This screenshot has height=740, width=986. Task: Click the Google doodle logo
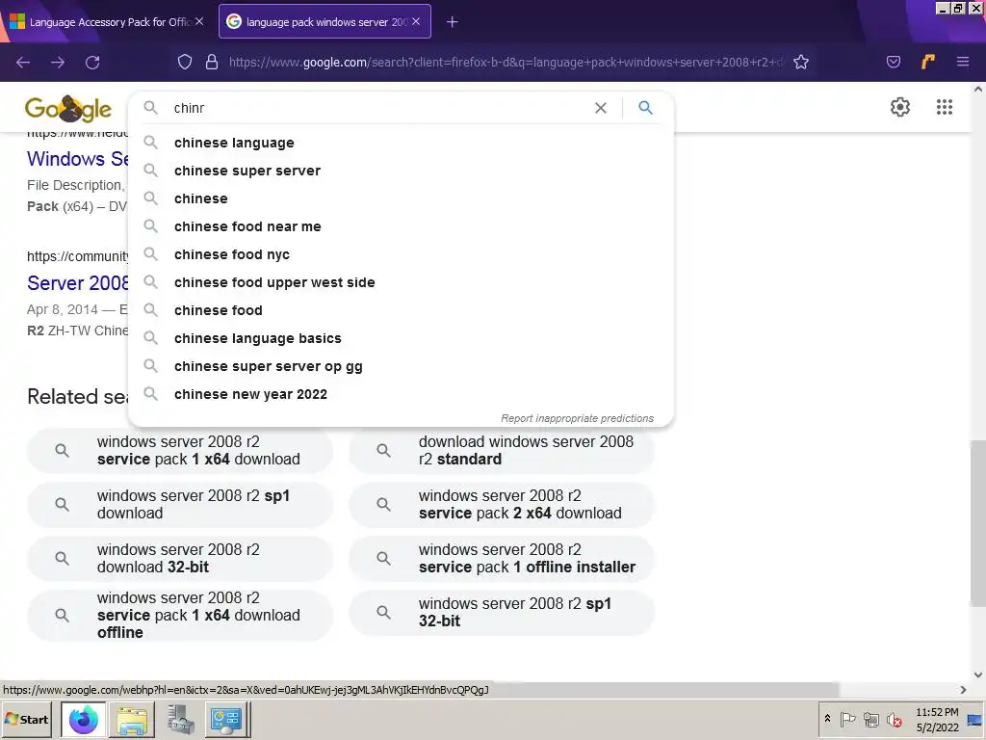68,109
